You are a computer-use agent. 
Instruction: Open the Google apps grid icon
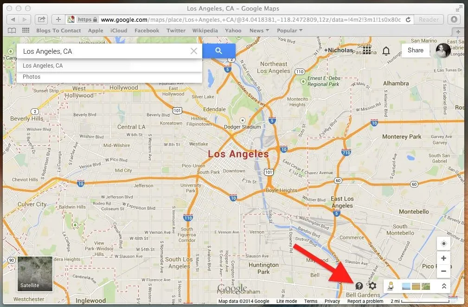coord(367,50)
